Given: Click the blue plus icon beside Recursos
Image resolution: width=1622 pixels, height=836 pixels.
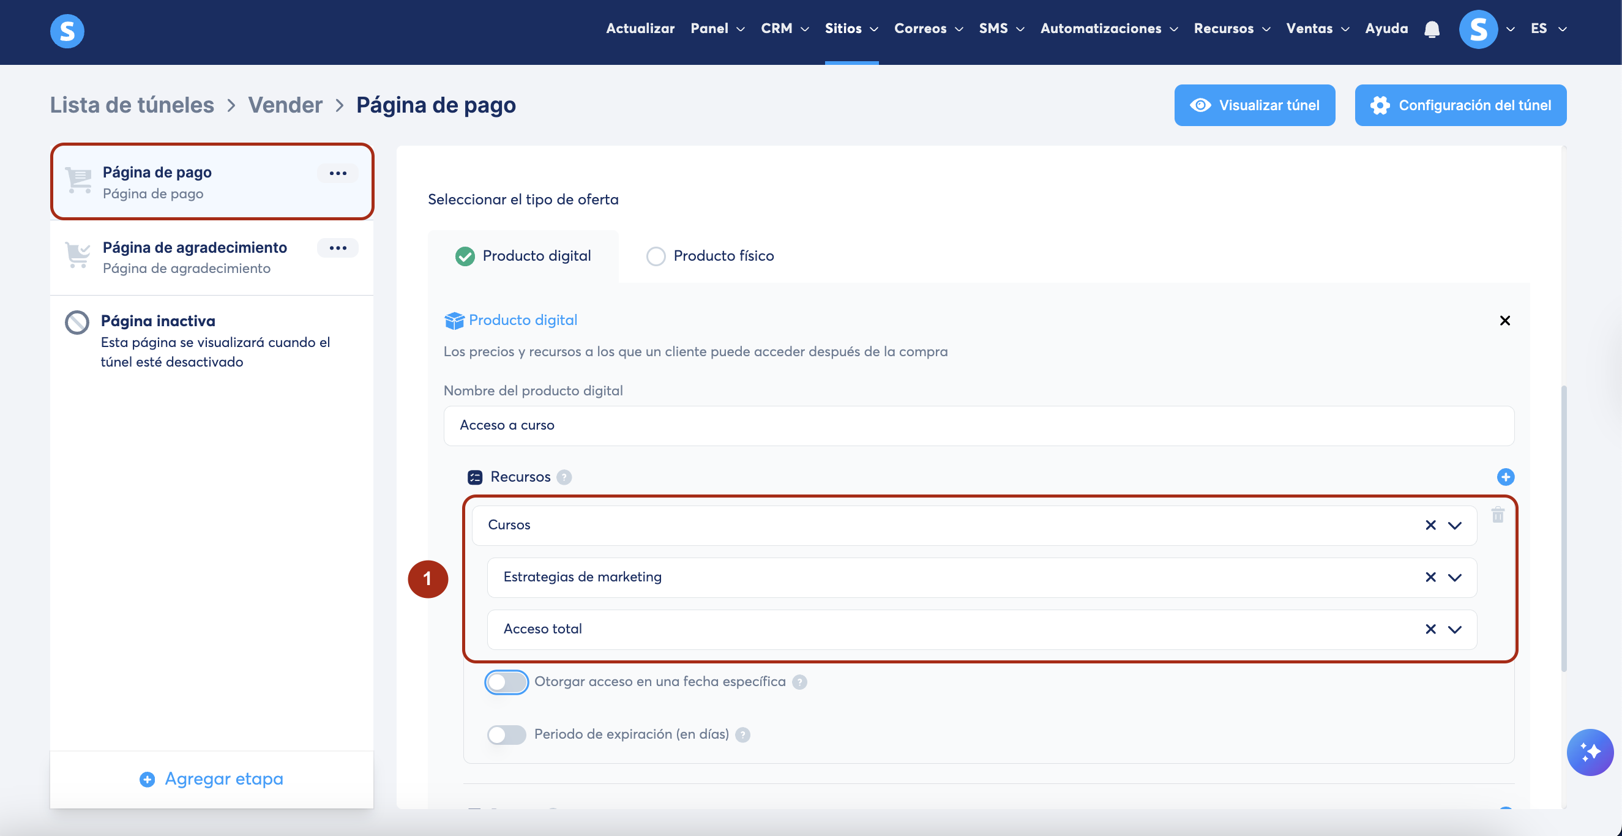Looking at the screenshot, I should tap(1505, 477).
